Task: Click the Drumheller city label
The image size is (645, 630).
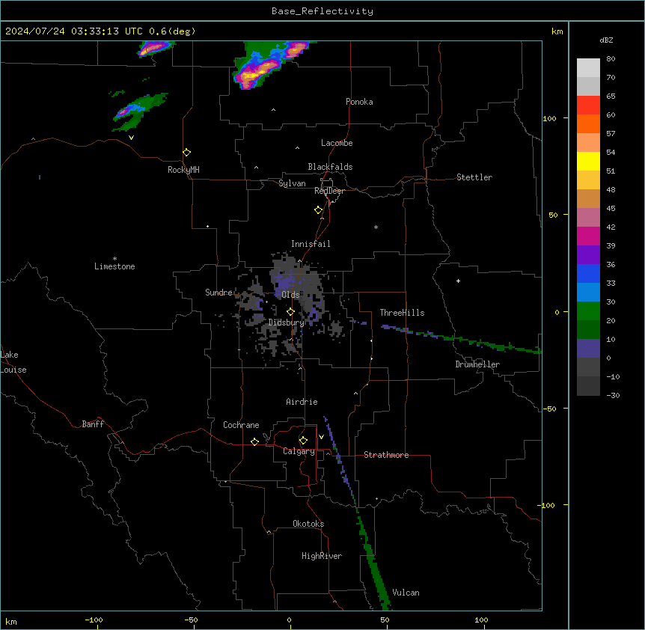Action: [477, 364]
